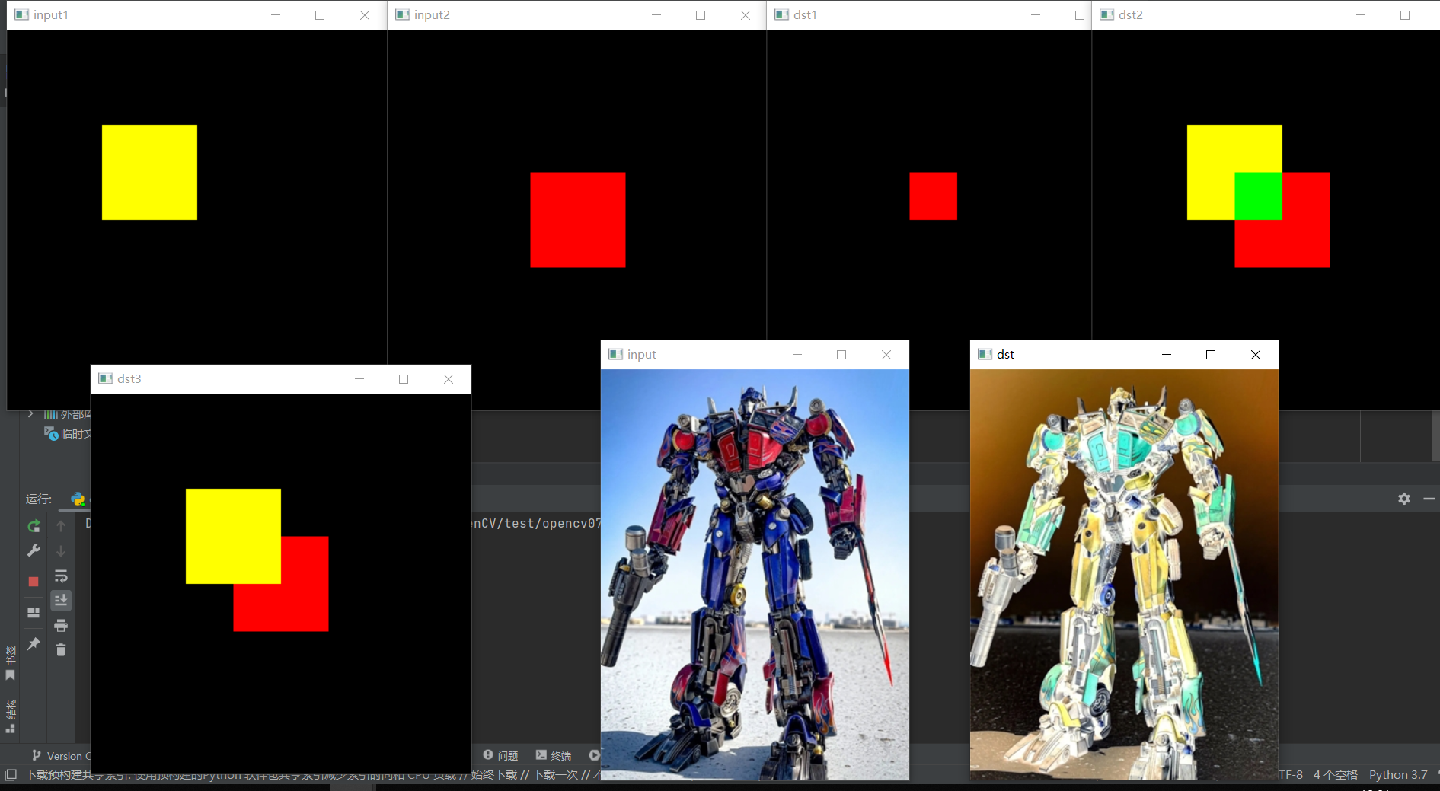Pin the Run tool window tab
The height and width of the screenshot is (791, 1440).
(33, 644)
